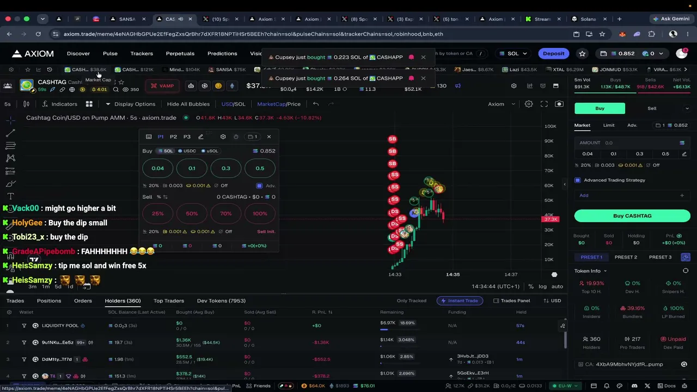Dismiss the first Cupsey bought notification
The width and height of the screenshot is (697, 392).
pos(423,57)
